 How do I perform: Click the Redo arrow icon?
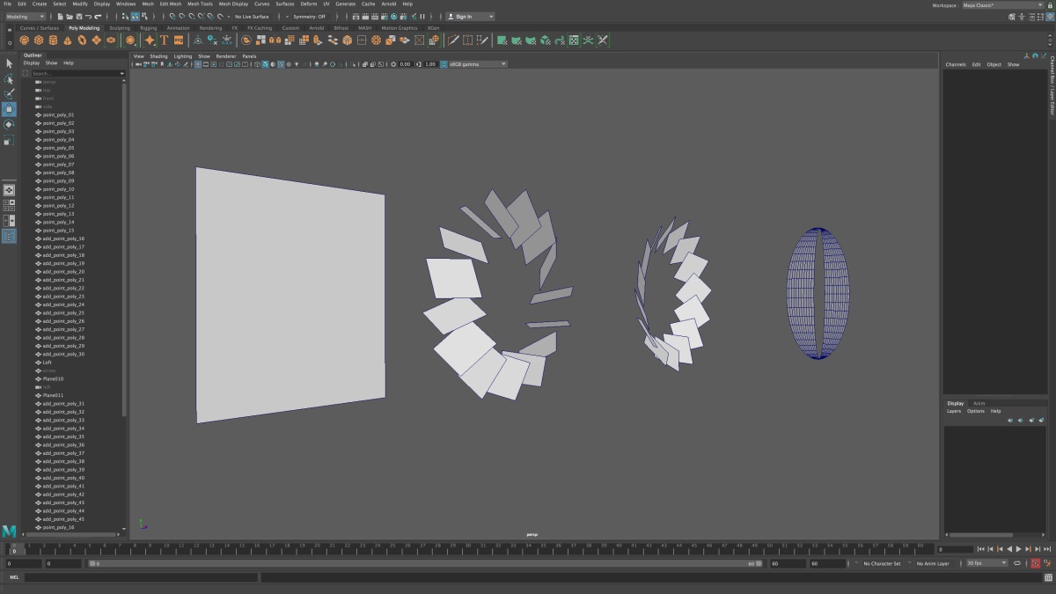99,17
